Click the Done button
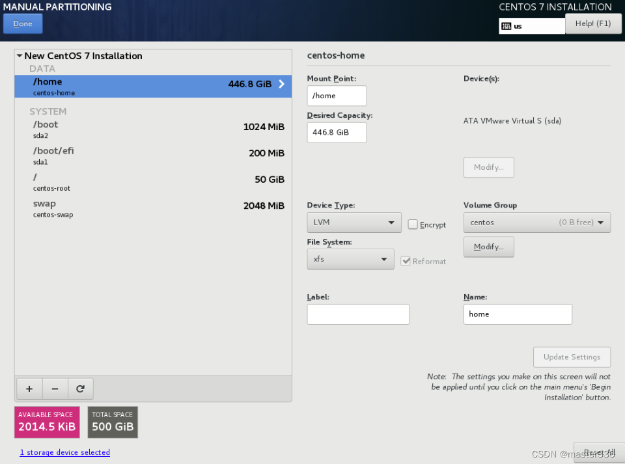This screenshot has width=625, height=464. [x=23, y=23]
